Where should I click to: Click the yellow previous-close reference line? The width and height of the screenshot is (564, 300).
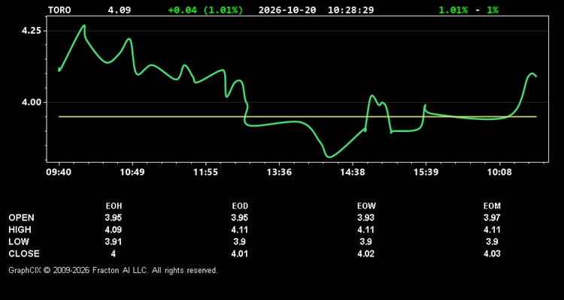pos(298,117)
